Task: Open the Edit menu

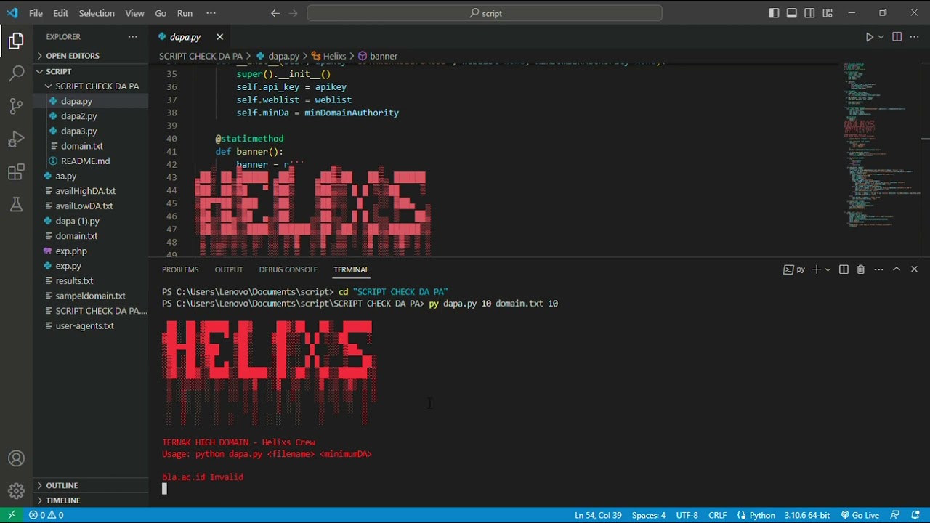Action: (x=61, y=13)
